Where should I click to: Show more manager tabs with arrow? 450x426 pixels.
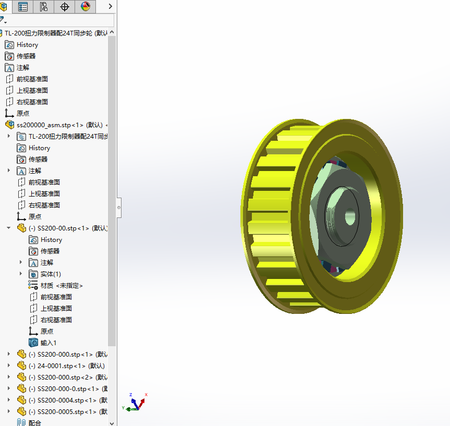(x=110, y=6)
